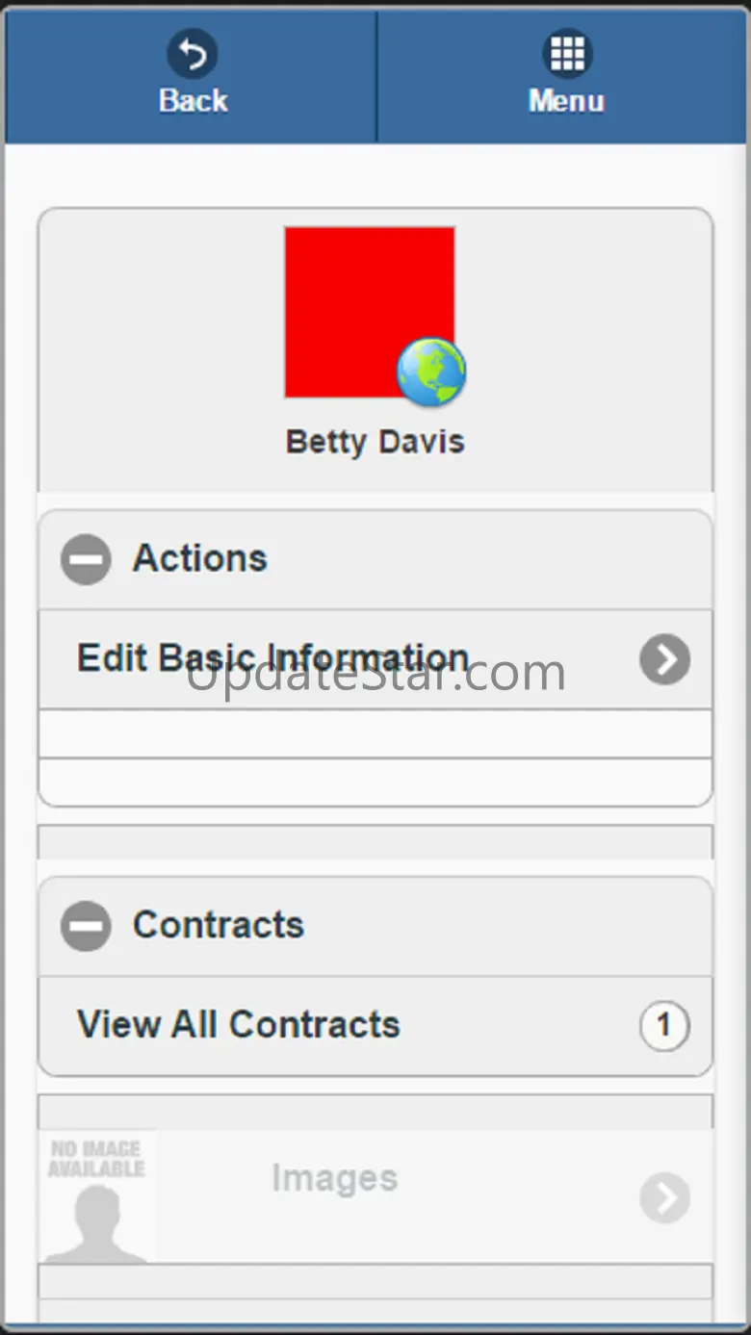Image resolution: width=751 pixels, height=1335 pixels.
Task: Click the empty row below Edit Basic Information
Action: [375, 734]
